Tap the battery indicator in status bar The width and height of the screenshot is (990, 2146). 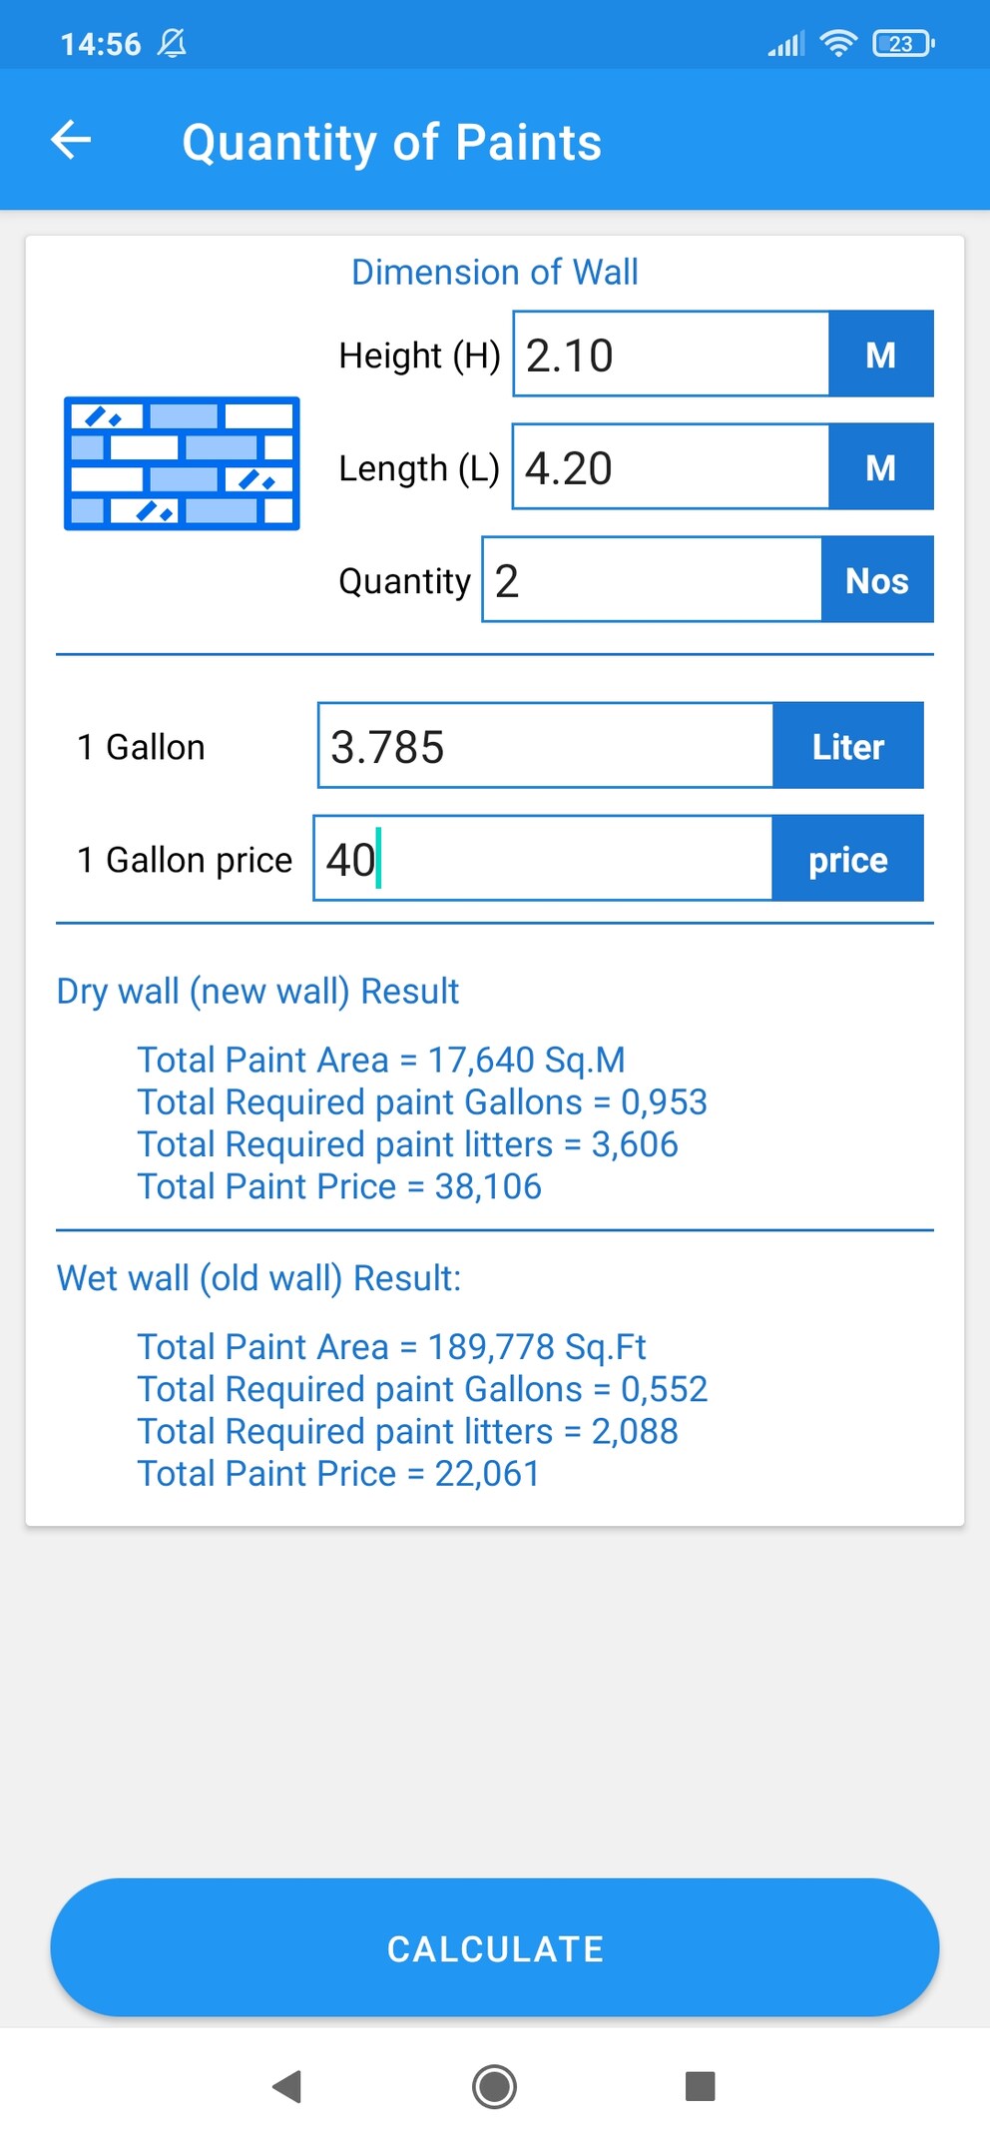coord(903,43)
